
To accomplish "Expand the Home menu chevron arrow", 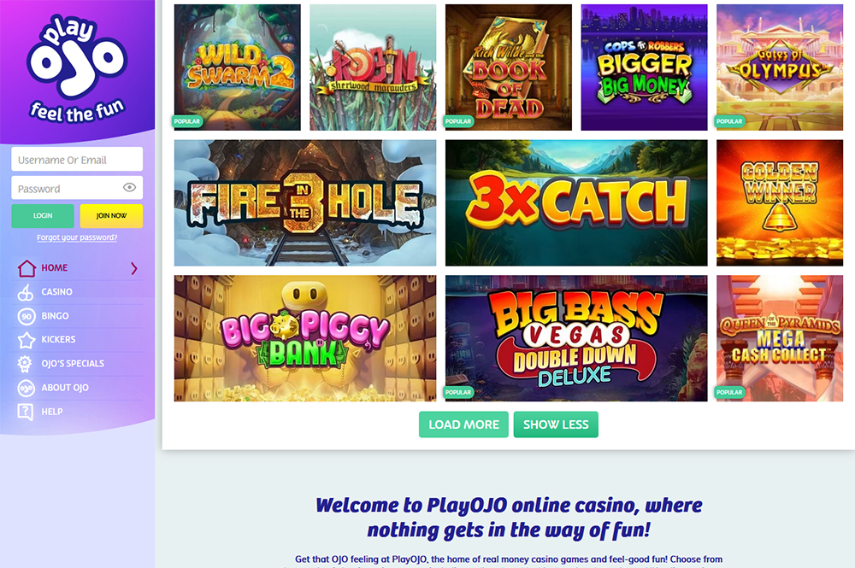I will click(x=134, y=268).
